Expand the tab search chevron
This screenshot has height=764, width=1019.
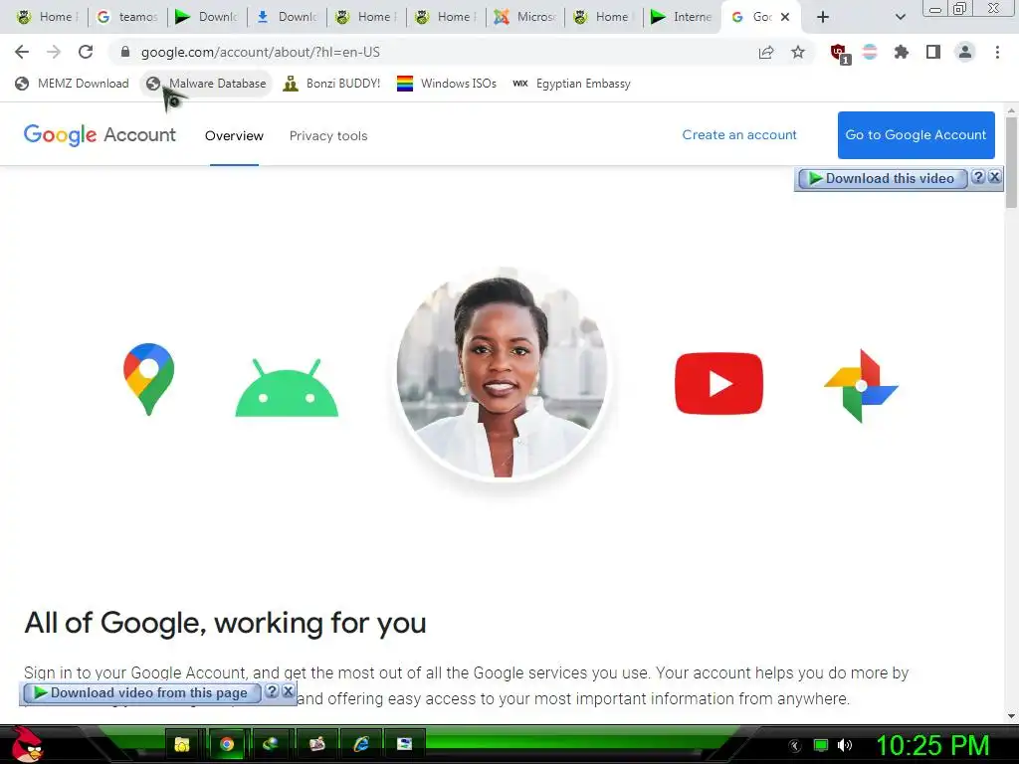click(900, 17)
